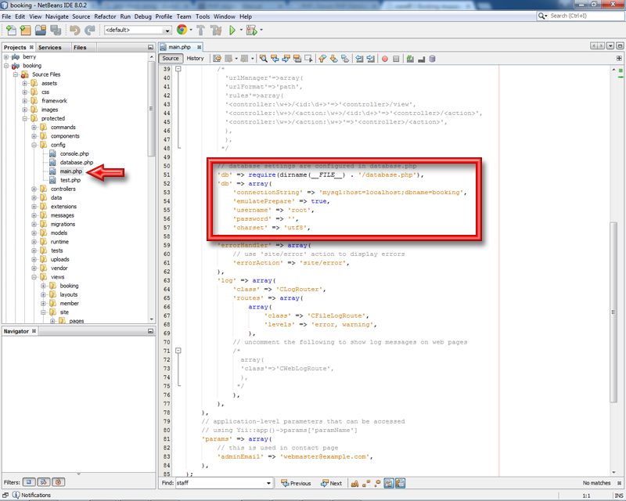Screen dimensions: 626x501
Task: Switch to the Services tab
Action: coord(50,47)
